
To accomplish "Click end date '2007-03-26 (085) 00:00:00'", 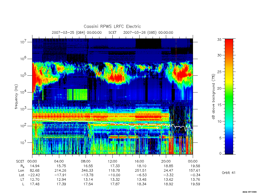I will pyautogui.click(x=148, y=32).
